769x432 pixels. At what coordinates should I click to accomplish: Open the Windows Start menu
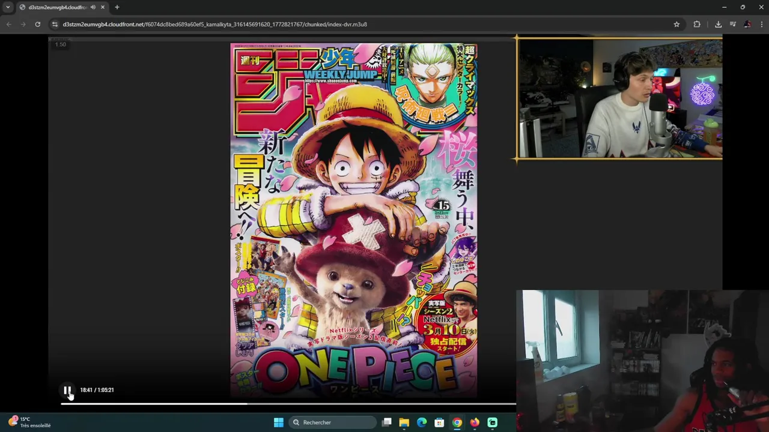coord(279,422)
